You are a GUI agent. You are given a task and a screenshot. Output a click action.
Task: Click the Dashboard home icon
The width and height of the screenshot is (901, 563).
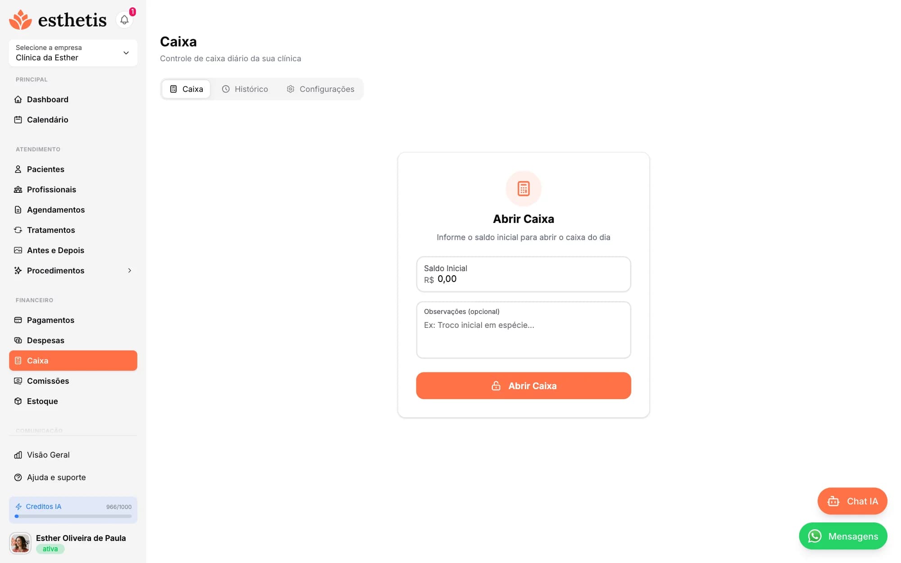tap(18, 100)
